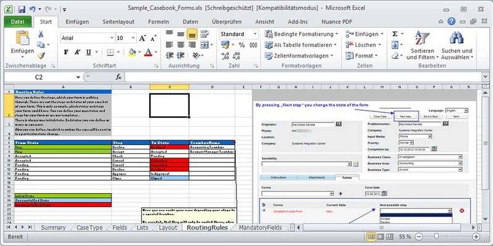Expand the Name Box C2 dropdown arrow
Screen dimensions: 493x246
tap(78, 77)
